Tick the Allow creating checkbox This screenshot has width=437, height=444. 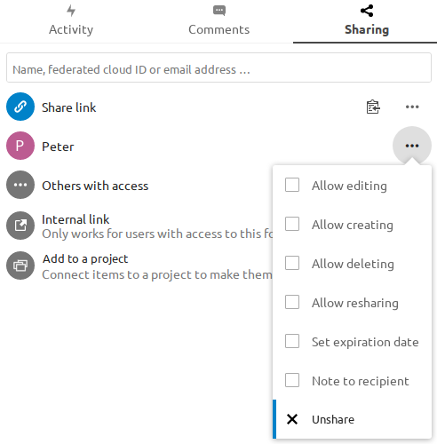click(x=292, y=224)
